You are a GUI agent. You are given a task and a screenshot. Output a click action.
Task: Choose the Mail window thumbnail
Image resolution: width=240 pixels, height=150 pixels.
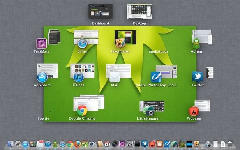[118, 71]
